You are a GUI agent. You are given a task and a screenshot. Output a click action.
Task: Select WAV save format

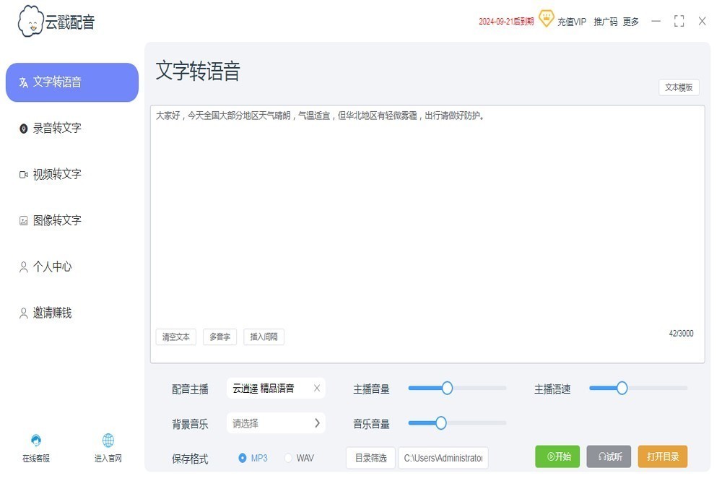pyautogui.click(x=289, y=458)
